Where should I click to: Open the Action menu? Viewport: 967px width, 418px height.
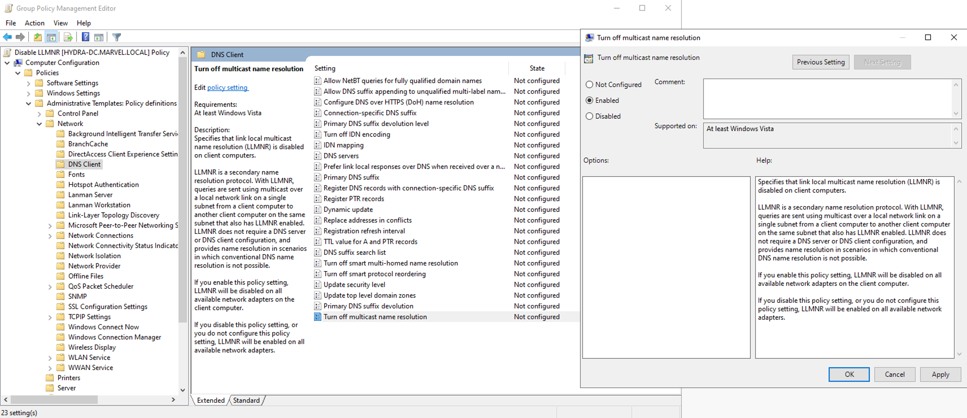point(34,23)
